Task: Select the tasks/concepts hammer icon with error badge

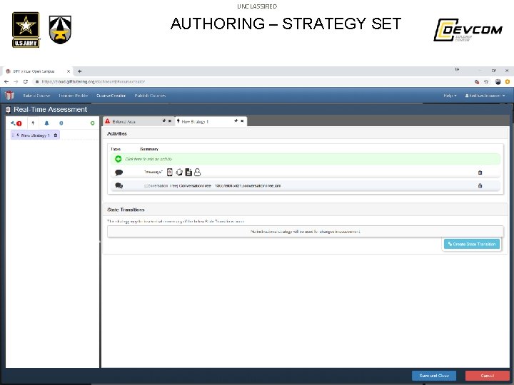Action: (16, 123)
